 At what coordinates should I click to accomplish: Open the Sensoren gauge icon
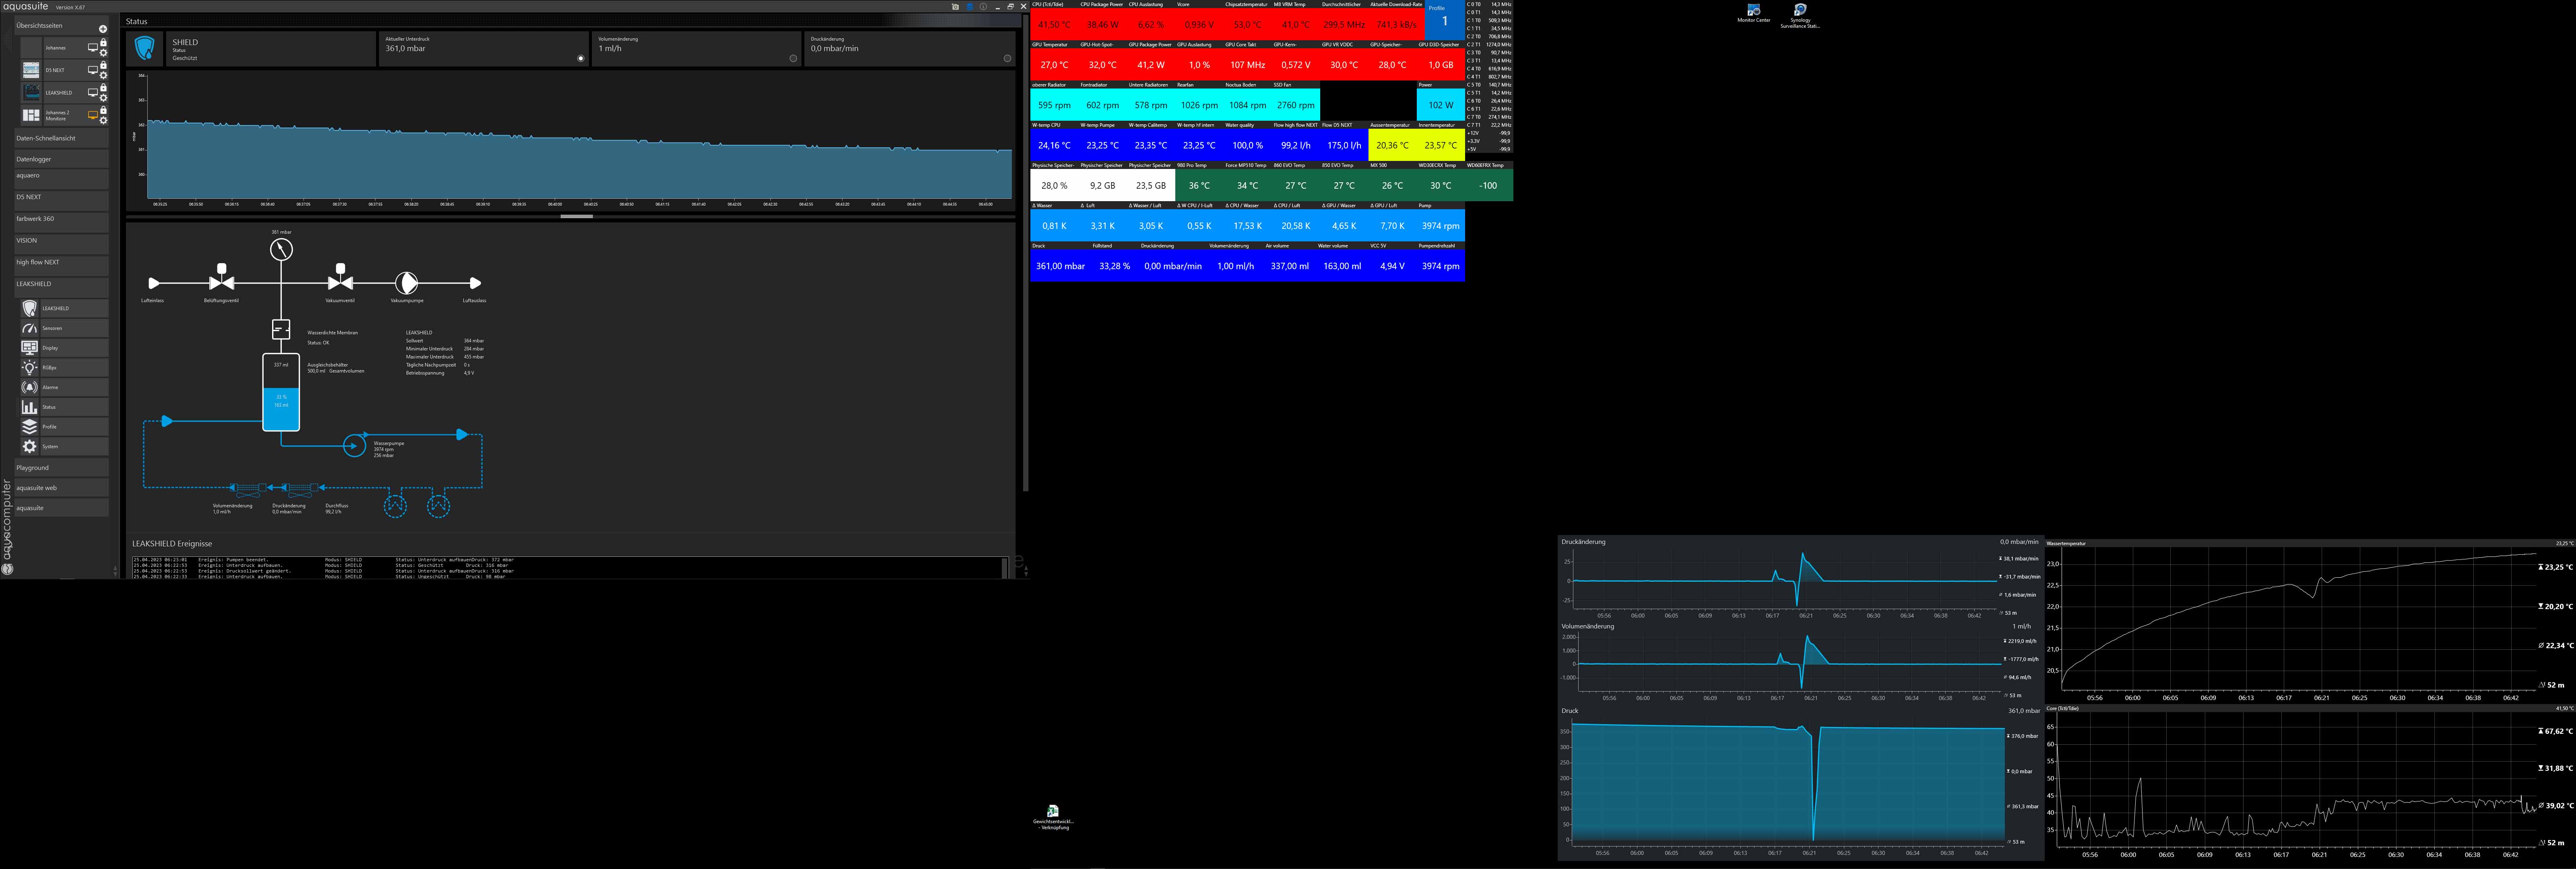coord(30,328)
